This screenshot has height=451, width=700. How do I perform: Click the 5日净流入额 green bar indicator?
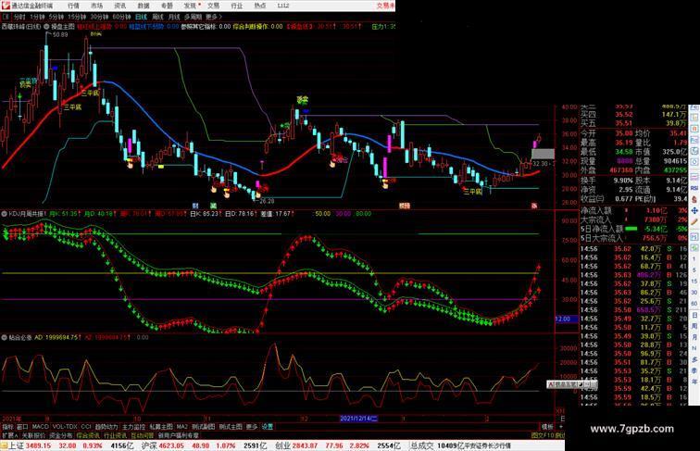coord(631,229)
